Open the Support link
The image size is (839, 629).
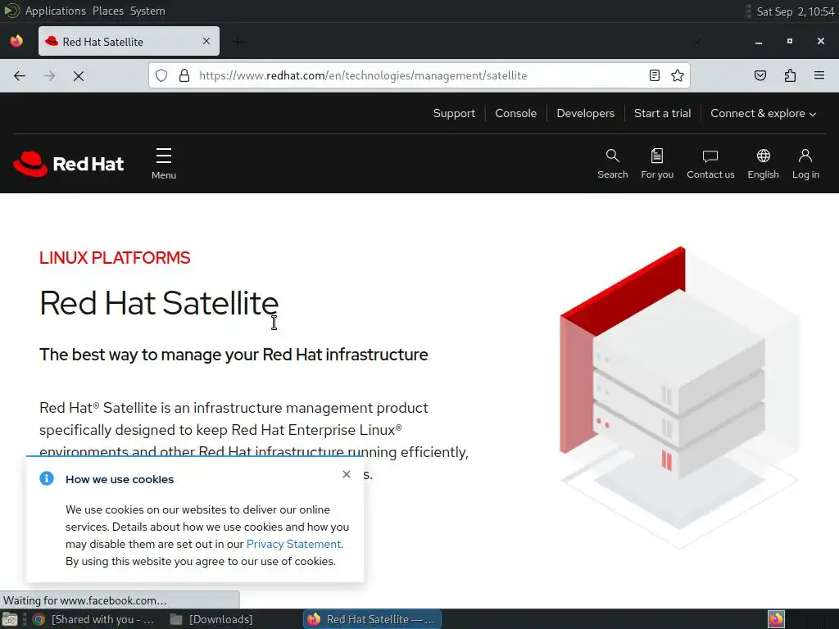click(x=454, y=113)
